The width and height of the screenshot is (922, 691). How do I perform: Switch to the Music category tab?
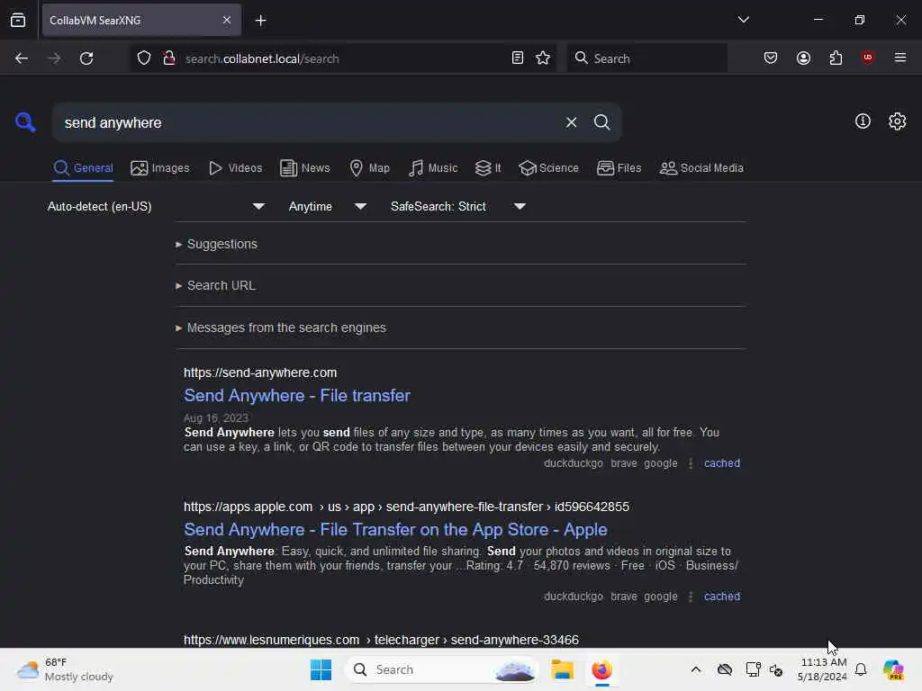click(x=433, y=168)
